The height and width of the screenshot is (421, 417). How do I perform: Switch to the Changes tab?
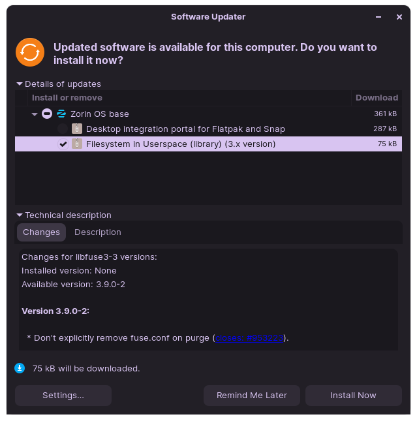tap(41, 232)
